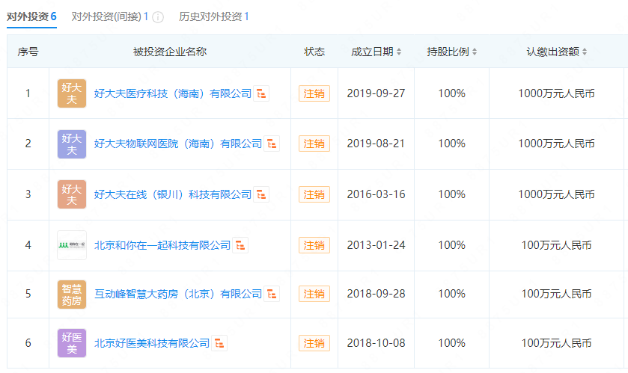Sort table by 持股比例 column arrows
This screenshot has width=628, height=373.
pos(475,52)
